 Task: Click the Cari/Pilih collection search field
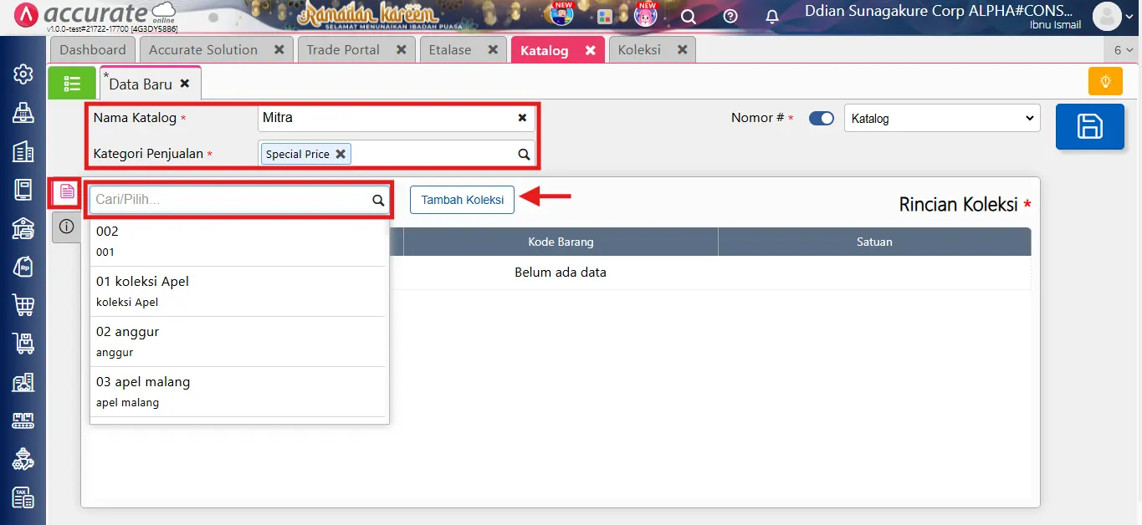230,200
